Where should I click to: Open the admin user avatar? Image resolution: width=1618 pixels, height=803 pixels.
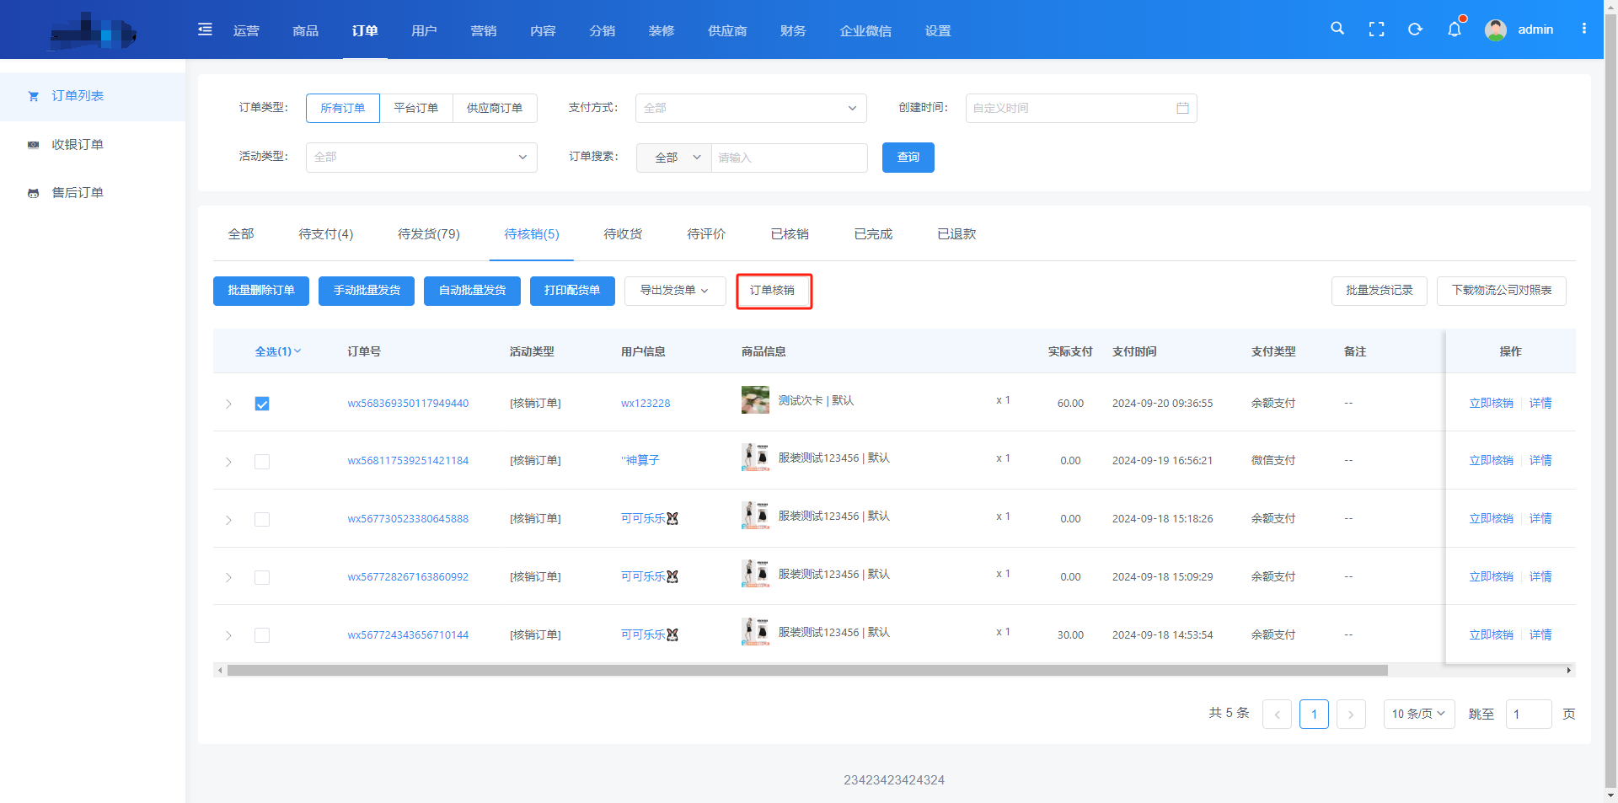click(1496, 30)
